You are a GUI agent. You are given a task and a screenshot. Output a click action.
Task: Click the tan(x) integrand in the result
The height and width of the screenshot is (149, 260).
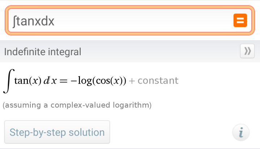coord(26,80)
